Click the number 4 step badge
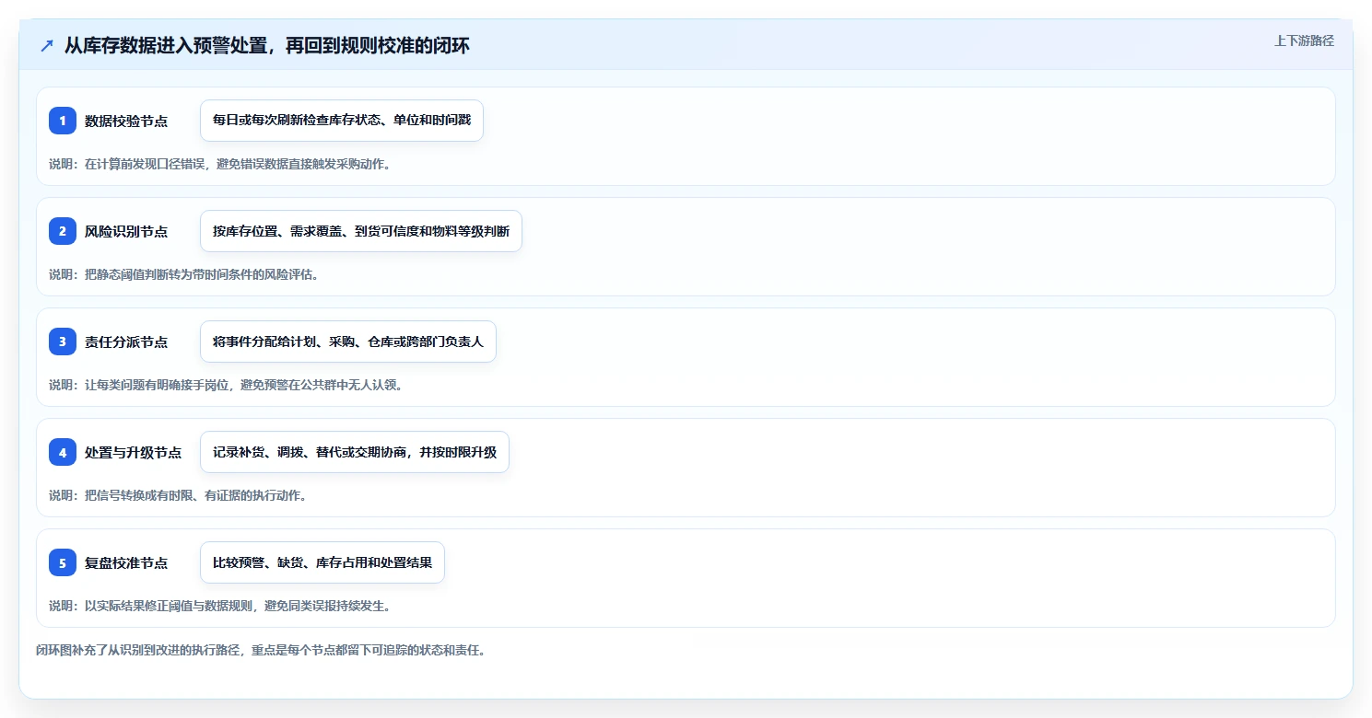 63,452
